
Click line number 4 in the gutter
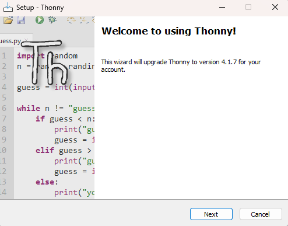(4, 87)
